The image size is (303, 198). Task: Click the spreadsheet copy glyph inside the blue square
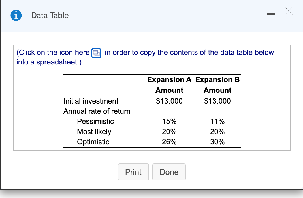pyautogui.click(x=96, y=53)
